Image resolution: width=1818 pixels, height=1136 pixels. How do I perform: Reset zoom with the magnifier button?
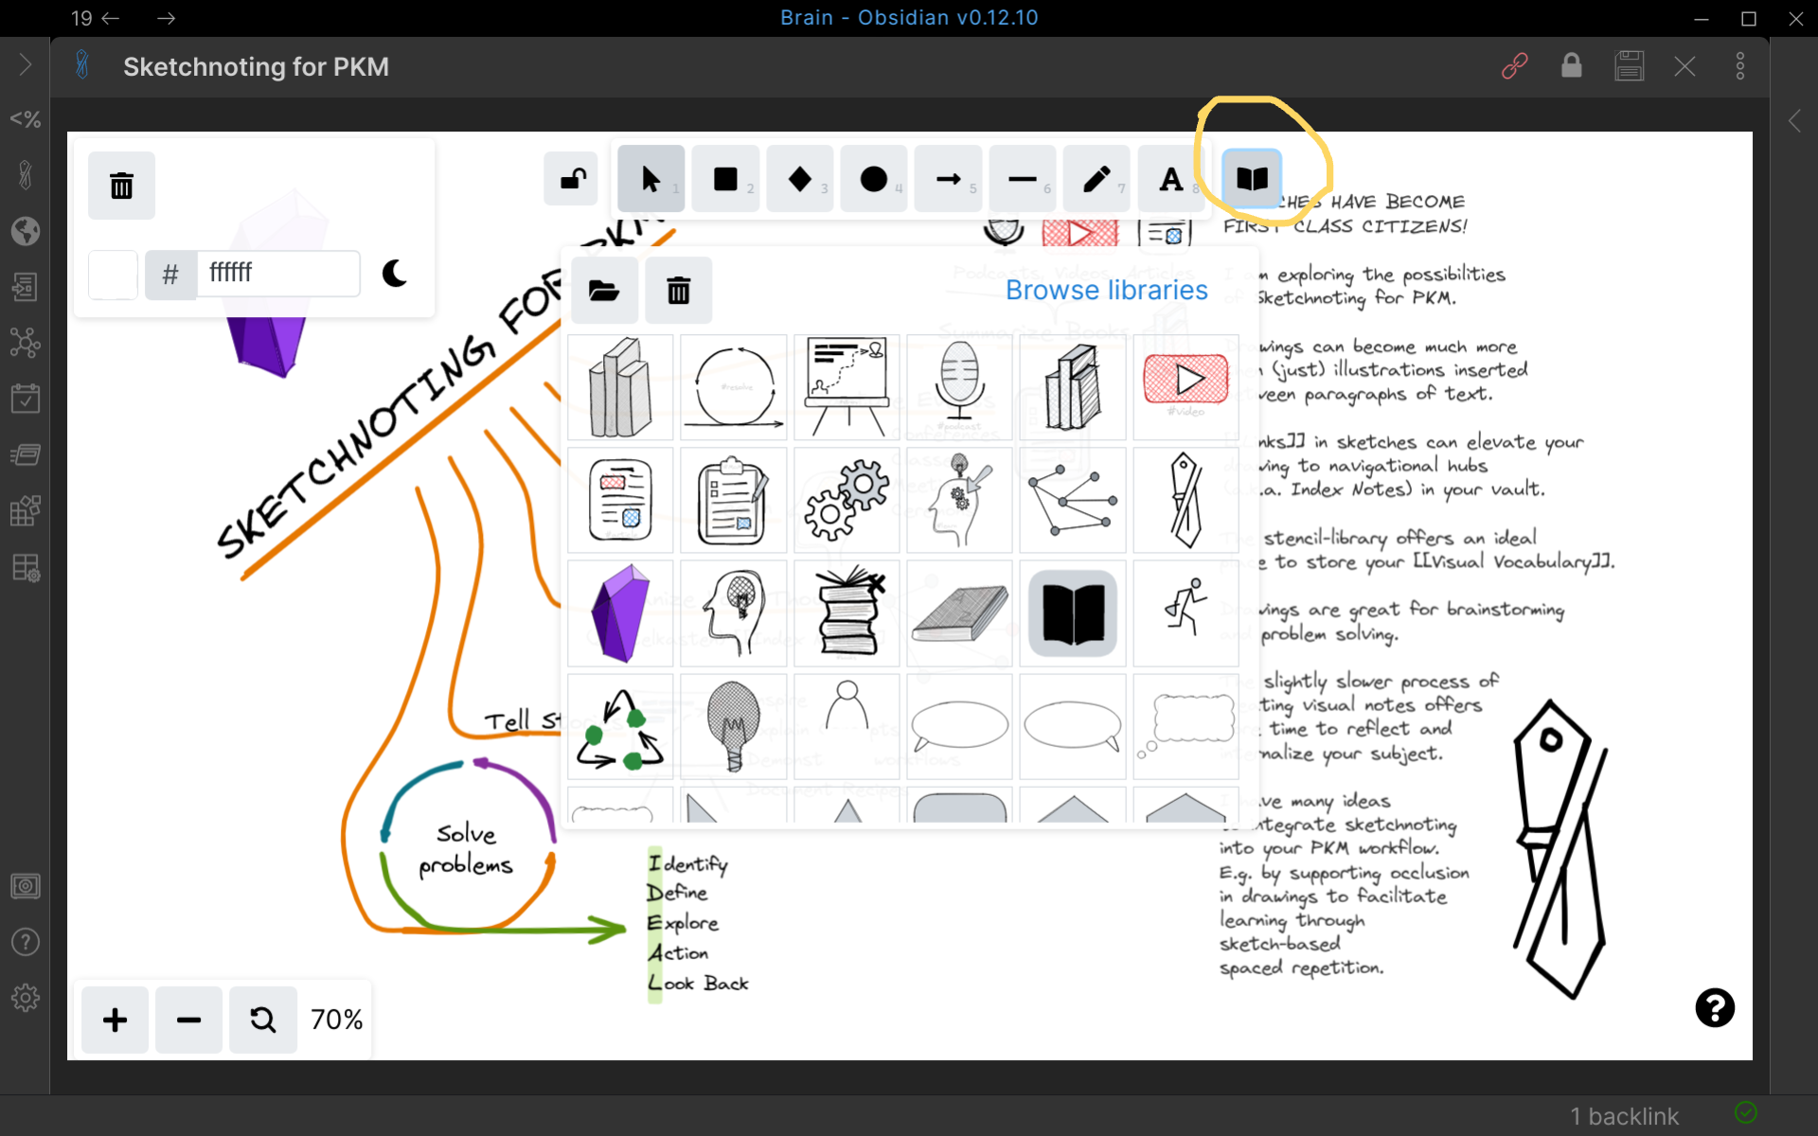click(x=262, y=1020)
